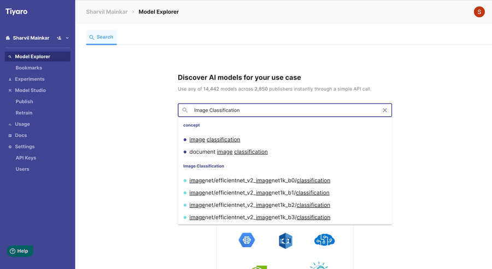
Task: Click the magnifier icon inside the search box
Action: pyautogui.click(x=185, y=110)
